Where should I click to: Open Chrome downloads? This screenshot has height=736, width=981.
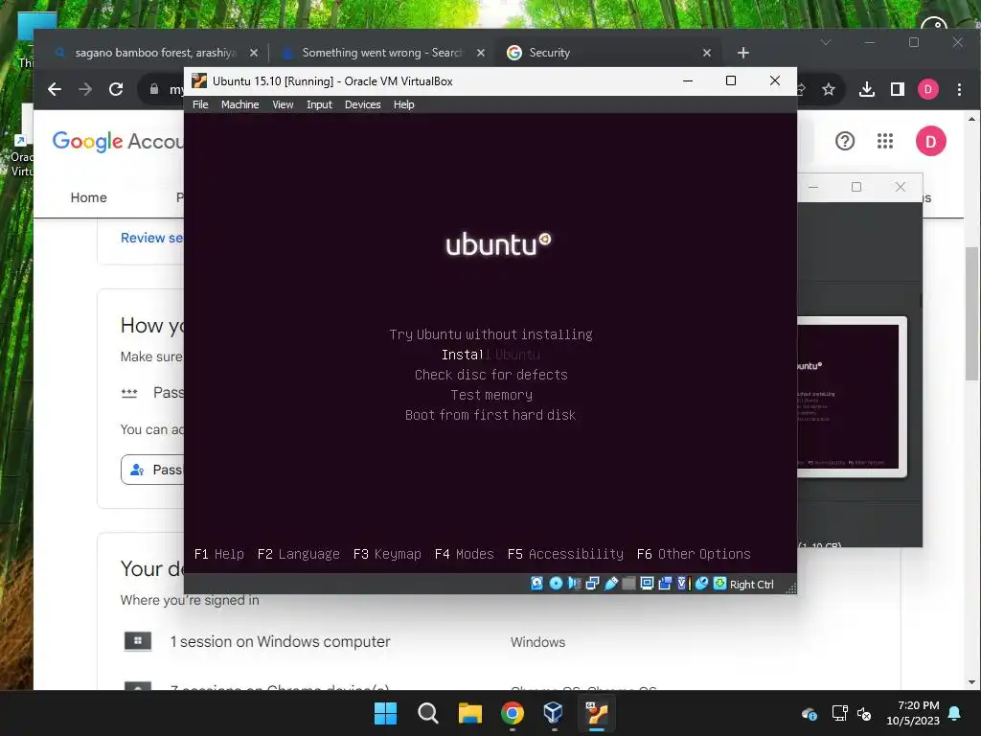click(866, 89)
